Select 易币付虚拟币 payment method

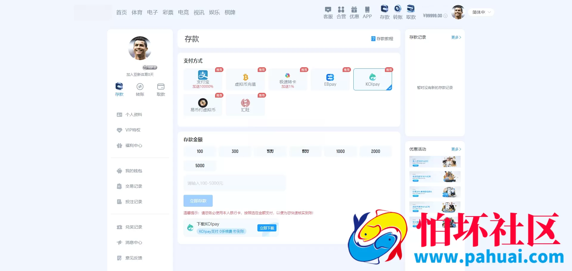[203, 105]
